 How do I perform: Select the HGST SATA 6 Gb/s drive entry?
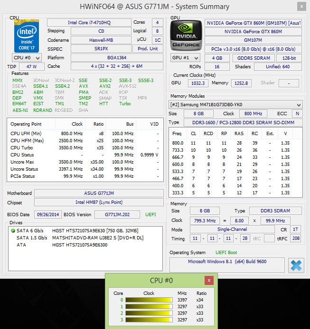(85, 231)
